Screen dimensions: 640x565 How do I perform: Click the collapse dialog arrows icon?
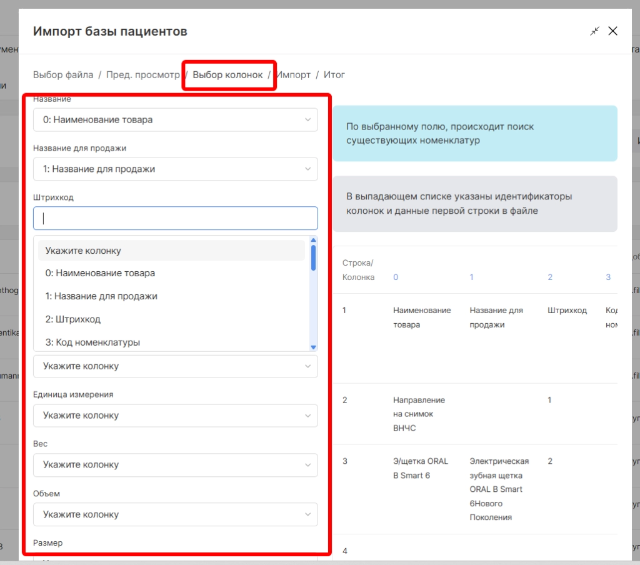click(594, 31)
